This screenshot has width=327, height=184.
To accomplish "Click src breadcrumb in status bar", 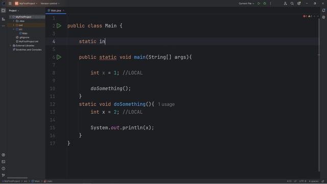I will tap(26, 181).
